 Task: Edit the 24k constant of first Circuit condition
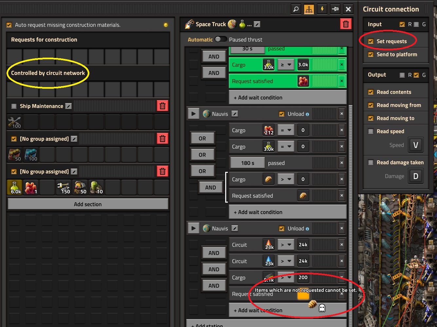[x=303, y=245]
